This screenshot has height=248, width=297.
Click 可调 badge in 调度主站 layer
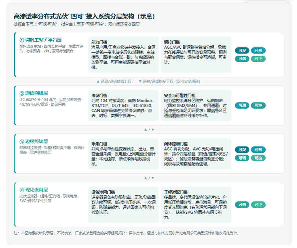click(242, 59)
